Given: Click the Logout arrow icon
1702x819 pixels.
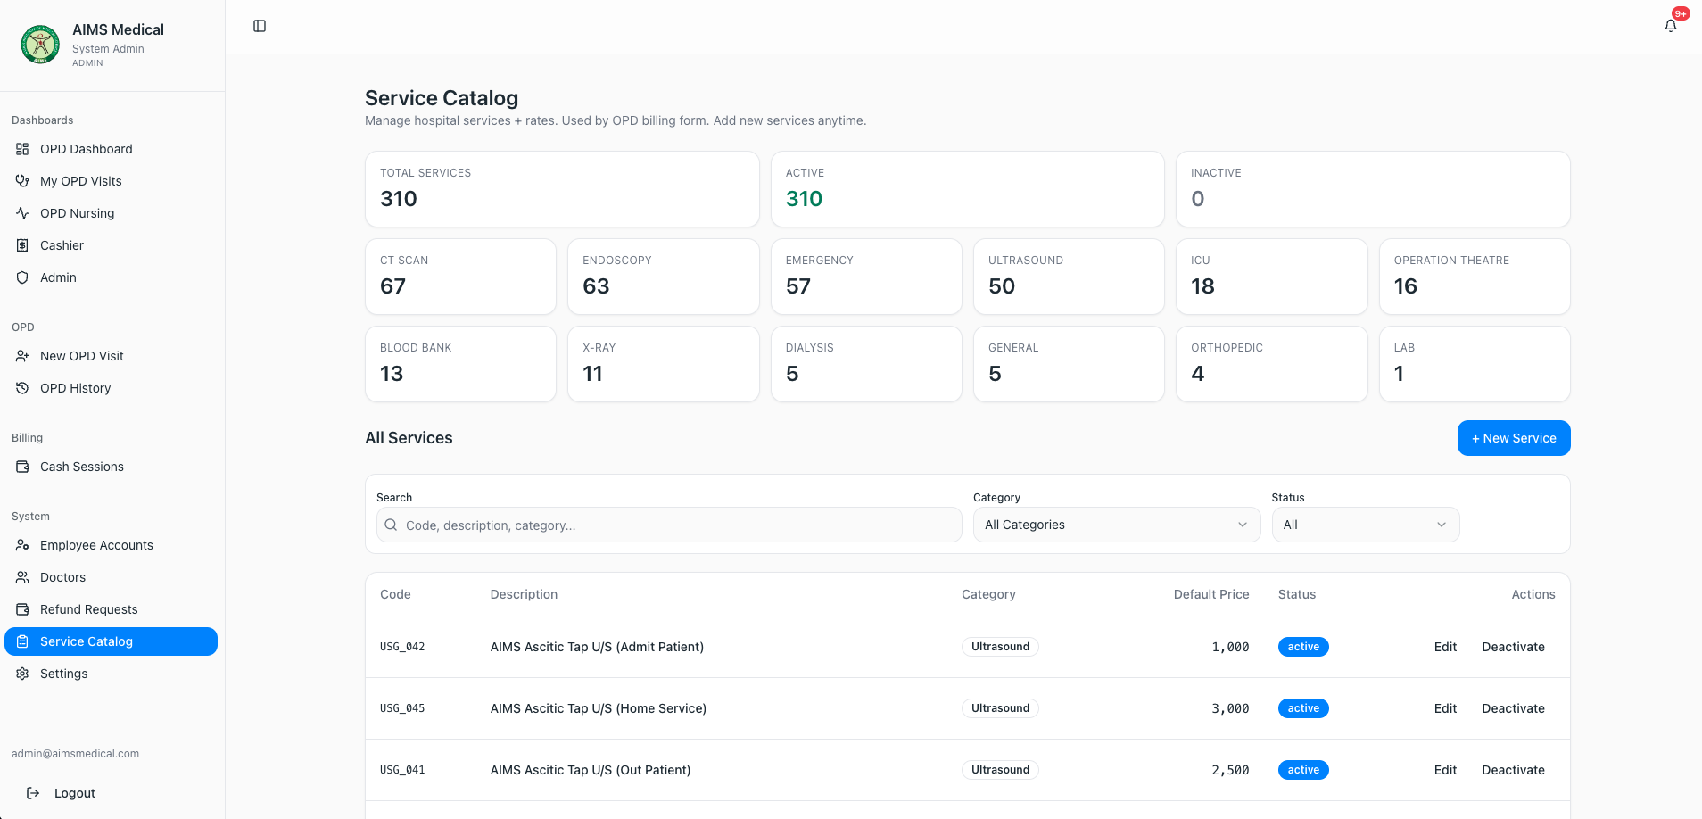Looking at the screenshot, I should 33,793.
